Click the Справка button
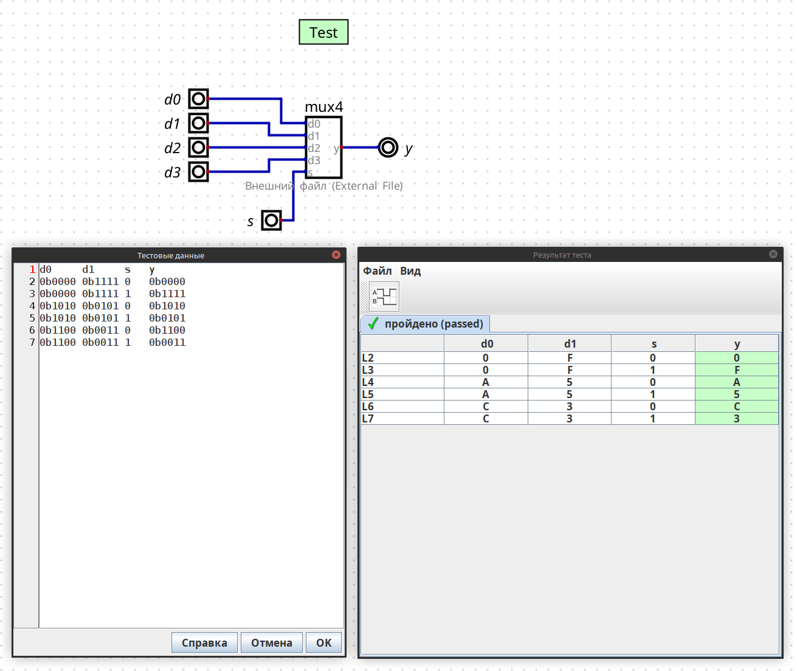 [204, 642]
